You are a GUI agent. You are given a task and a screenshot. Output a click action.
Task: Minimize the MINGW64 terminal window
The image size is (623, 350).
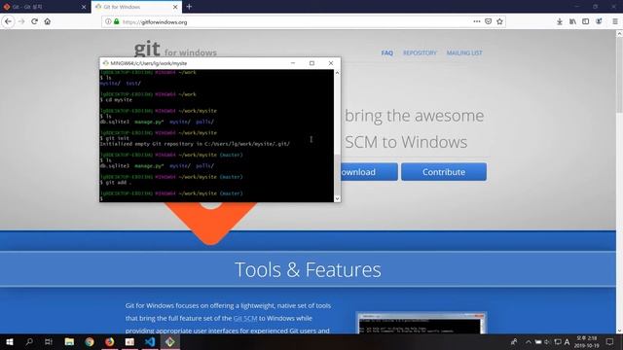tap(293, 63)
